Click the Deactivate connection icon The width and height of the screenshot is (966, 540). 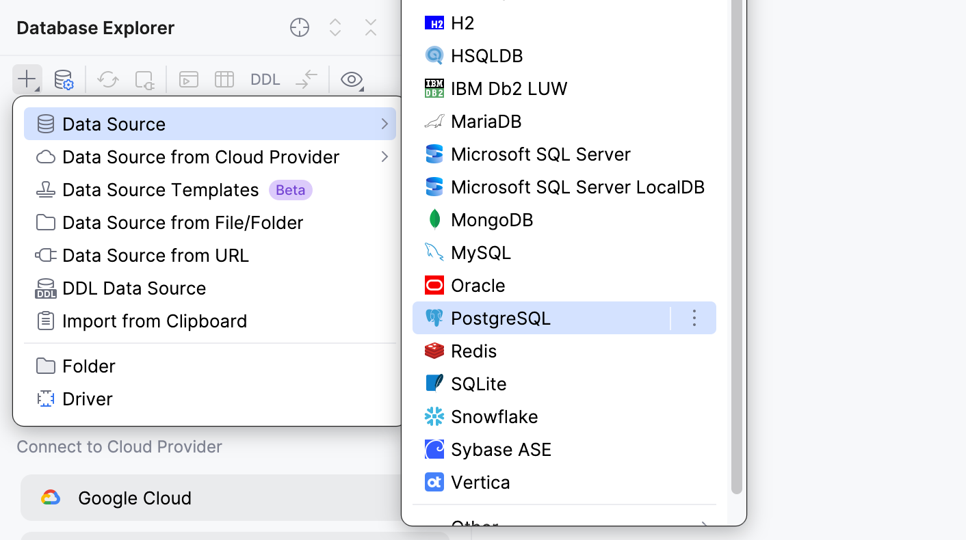point(144,79)
